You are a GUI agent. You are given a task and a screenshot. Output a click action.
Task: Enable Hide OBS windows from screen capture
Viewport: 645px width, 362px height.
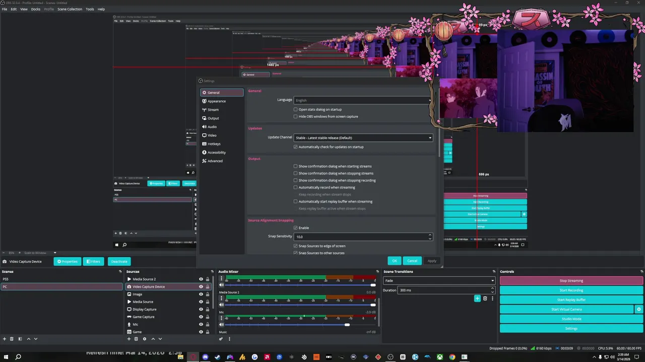point(295,116)
